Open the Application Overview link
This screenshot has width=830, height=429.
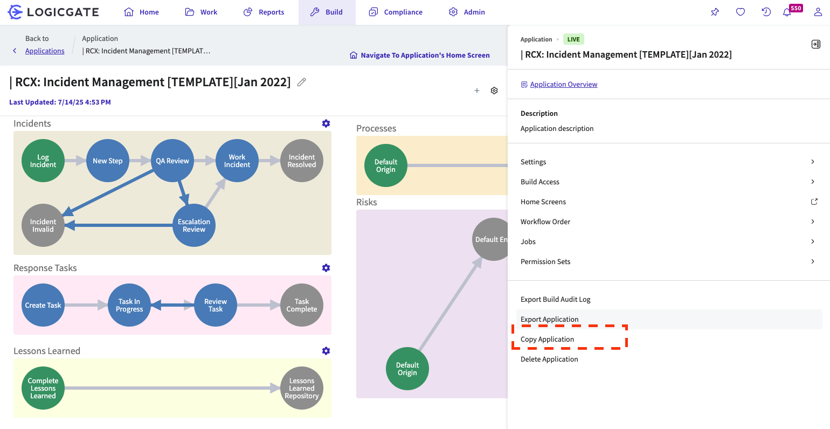point(563,84)
